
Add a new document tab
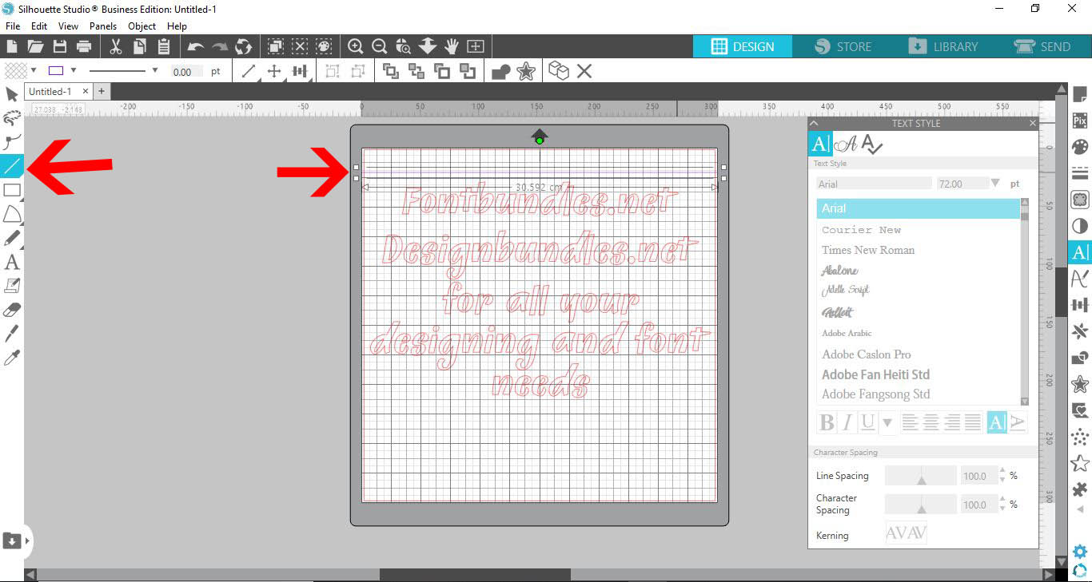coord(102,91)
